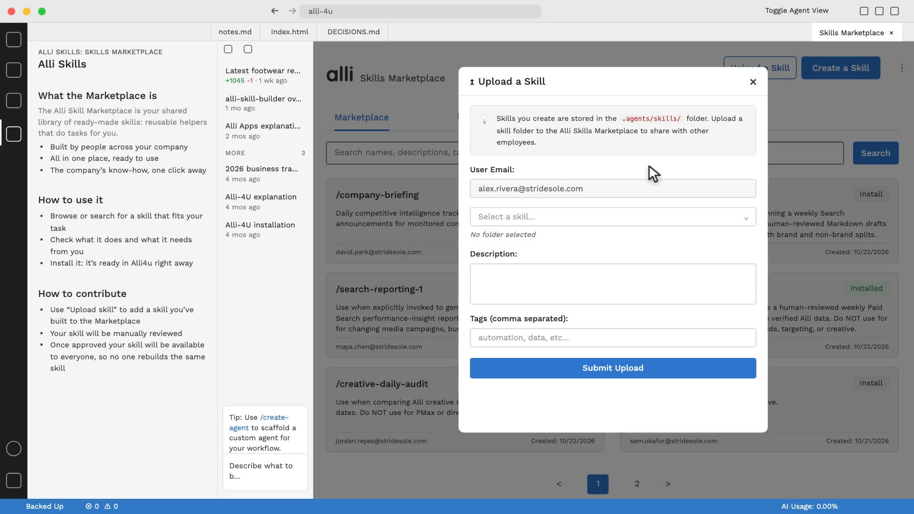Open the three-dot menu beside Create a Skill

(x=902, y=68)
